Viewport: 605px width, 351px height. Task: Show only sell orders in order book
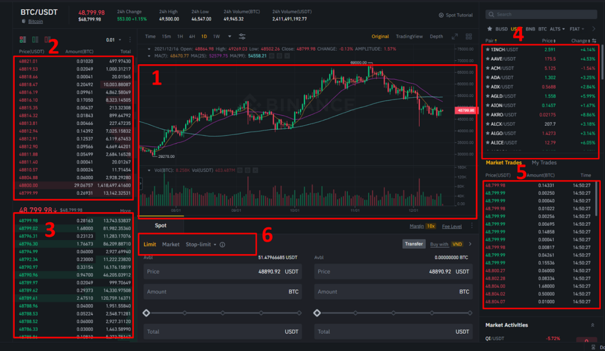(x=47, y=40)
